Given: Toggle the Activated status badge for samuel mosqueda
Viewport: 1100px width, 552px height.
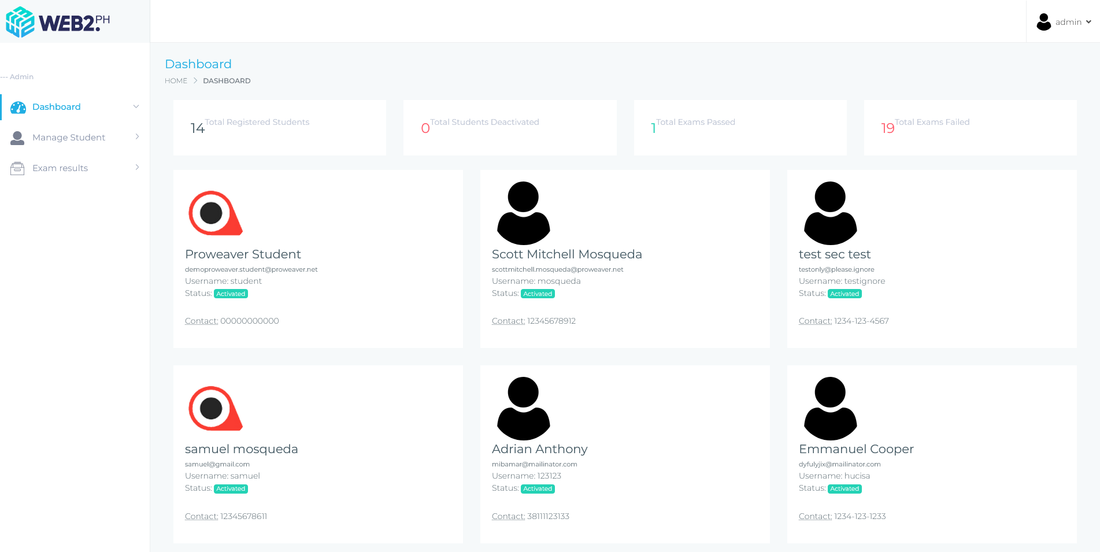Looking at the screenshot, I should [230, 488].
